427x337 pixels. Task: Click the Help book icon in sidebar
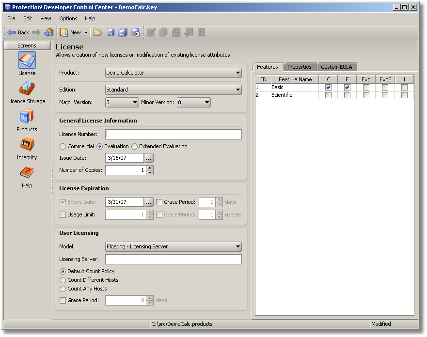point(27,173)
